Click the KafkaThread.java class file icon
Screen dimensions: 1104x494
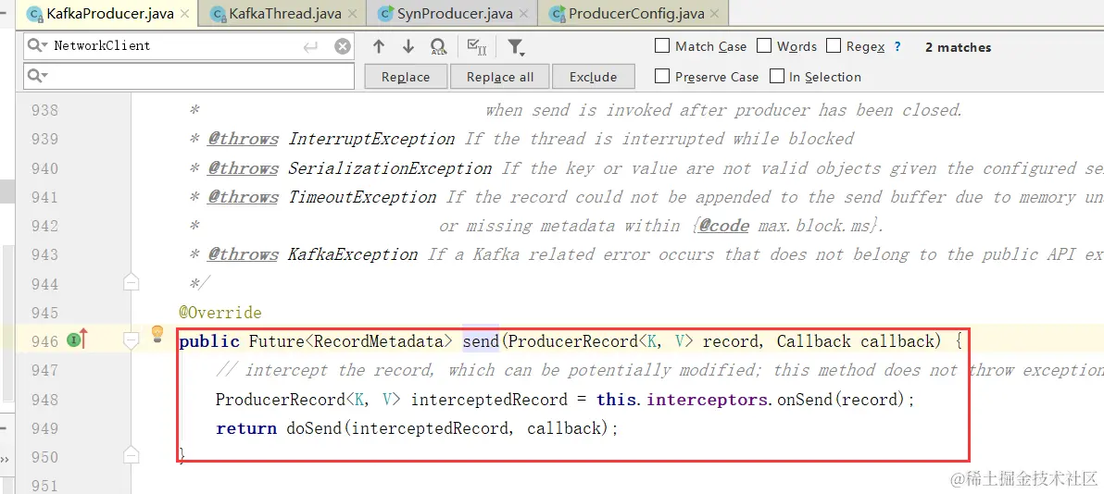pyautogui.click(x=217, y=13)
